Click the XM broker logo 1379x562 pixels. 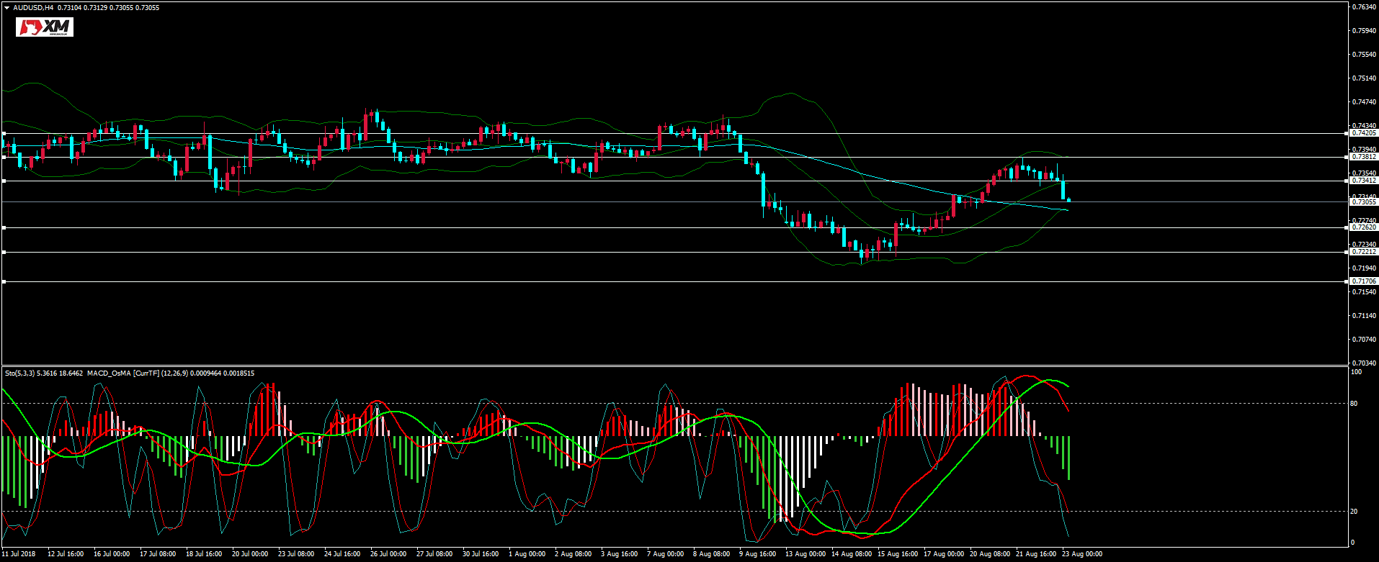coord(45,27)
